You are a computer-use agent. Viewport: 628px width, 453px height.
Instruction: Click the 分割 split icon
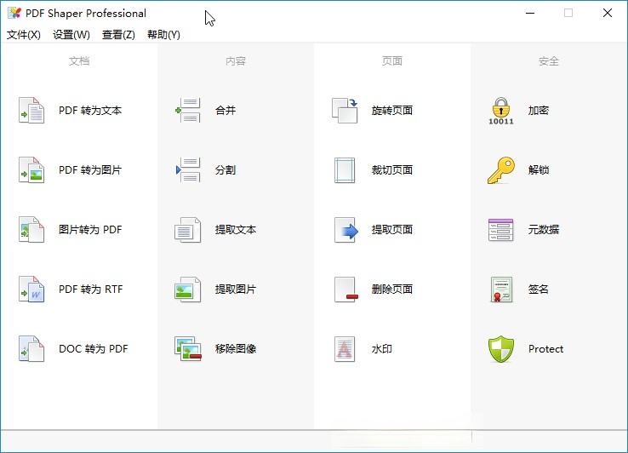pos(187,170)
